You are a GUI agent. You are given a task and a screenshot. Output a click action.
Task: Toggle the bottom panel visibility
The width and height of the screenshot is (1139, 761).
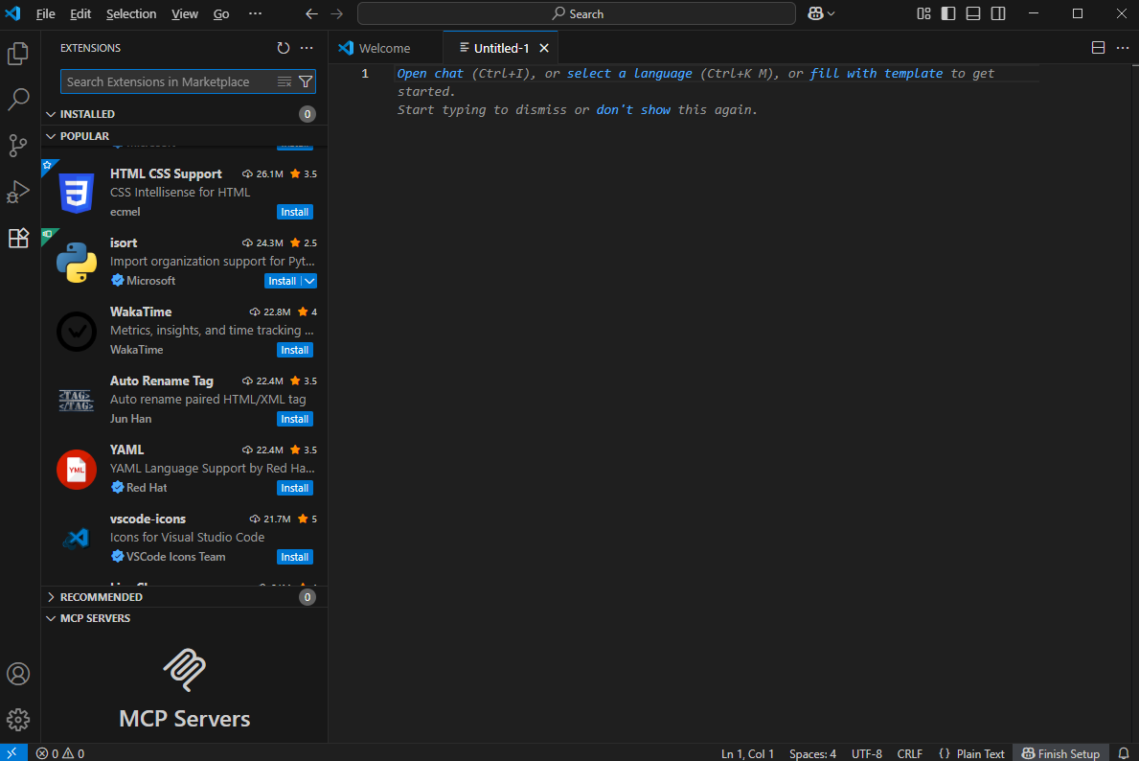pyautogui.click(x=973, y=13)
